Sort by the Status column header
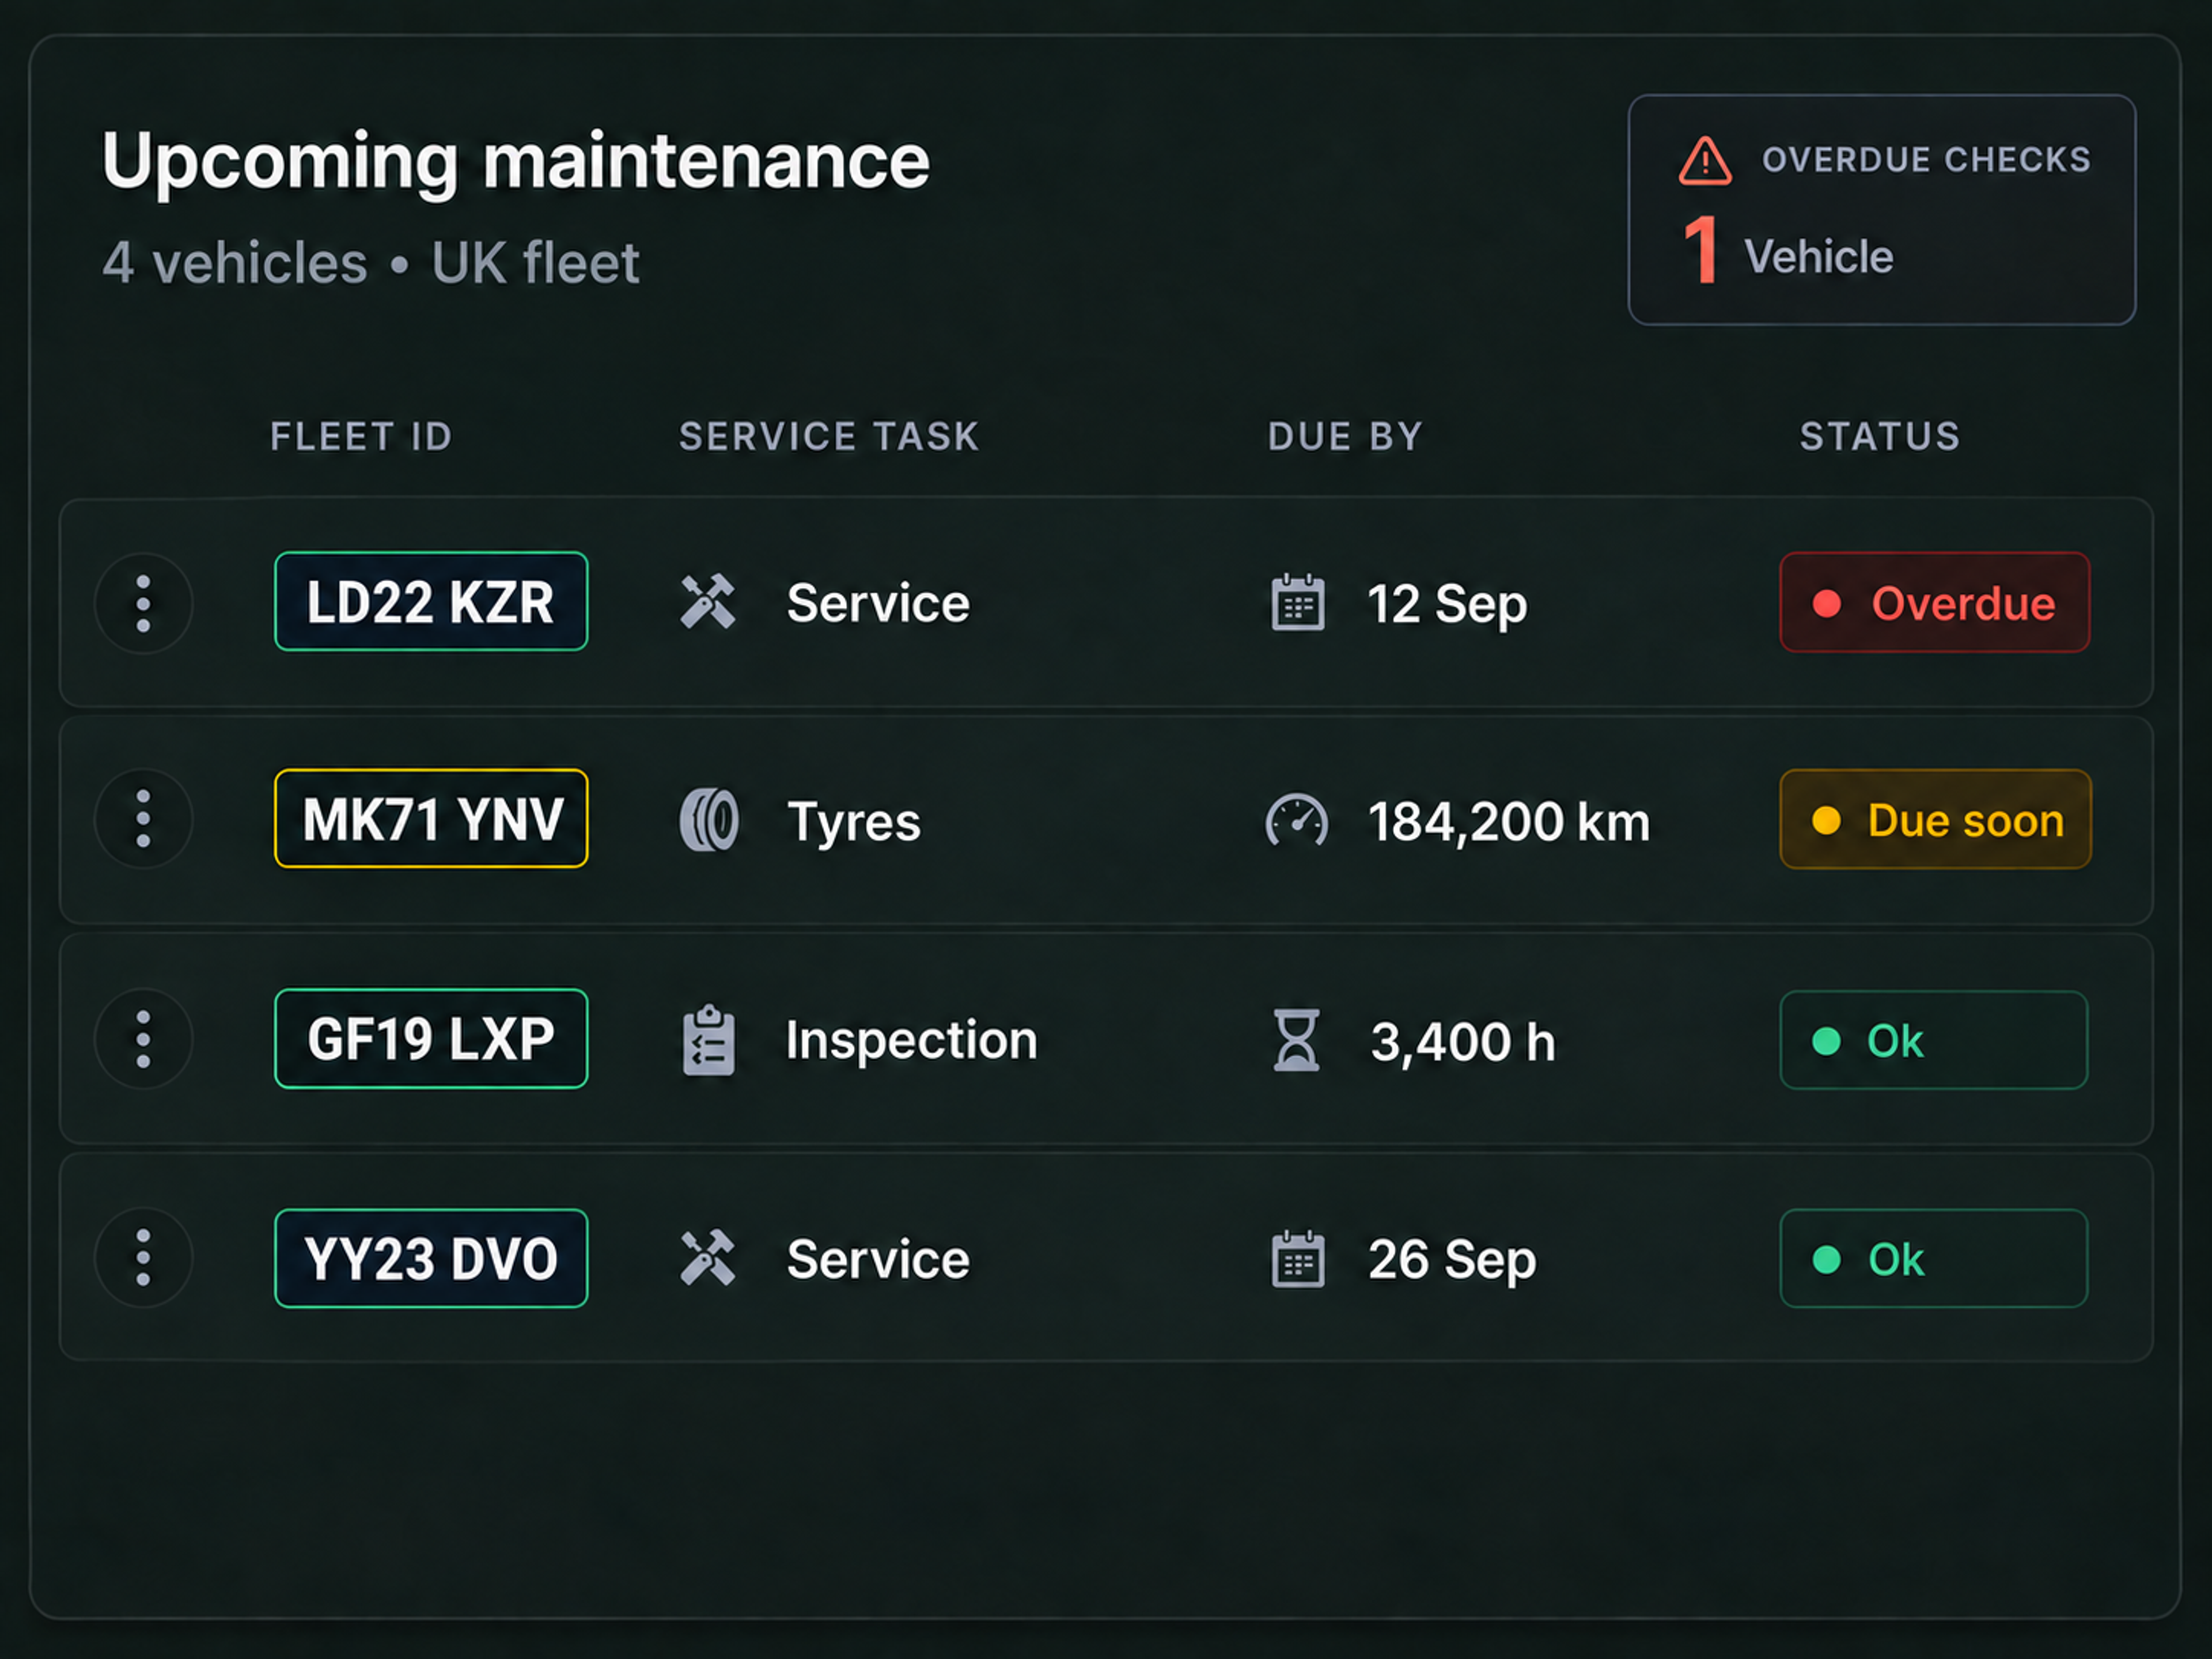2212x1659 pixels. coord(1880,437)
